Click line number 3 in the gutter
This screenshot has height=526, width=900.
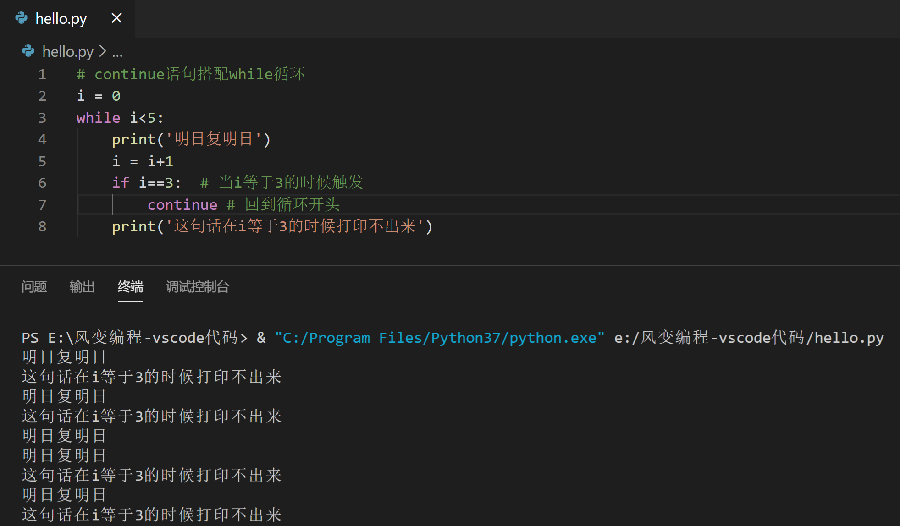(42, 118)
